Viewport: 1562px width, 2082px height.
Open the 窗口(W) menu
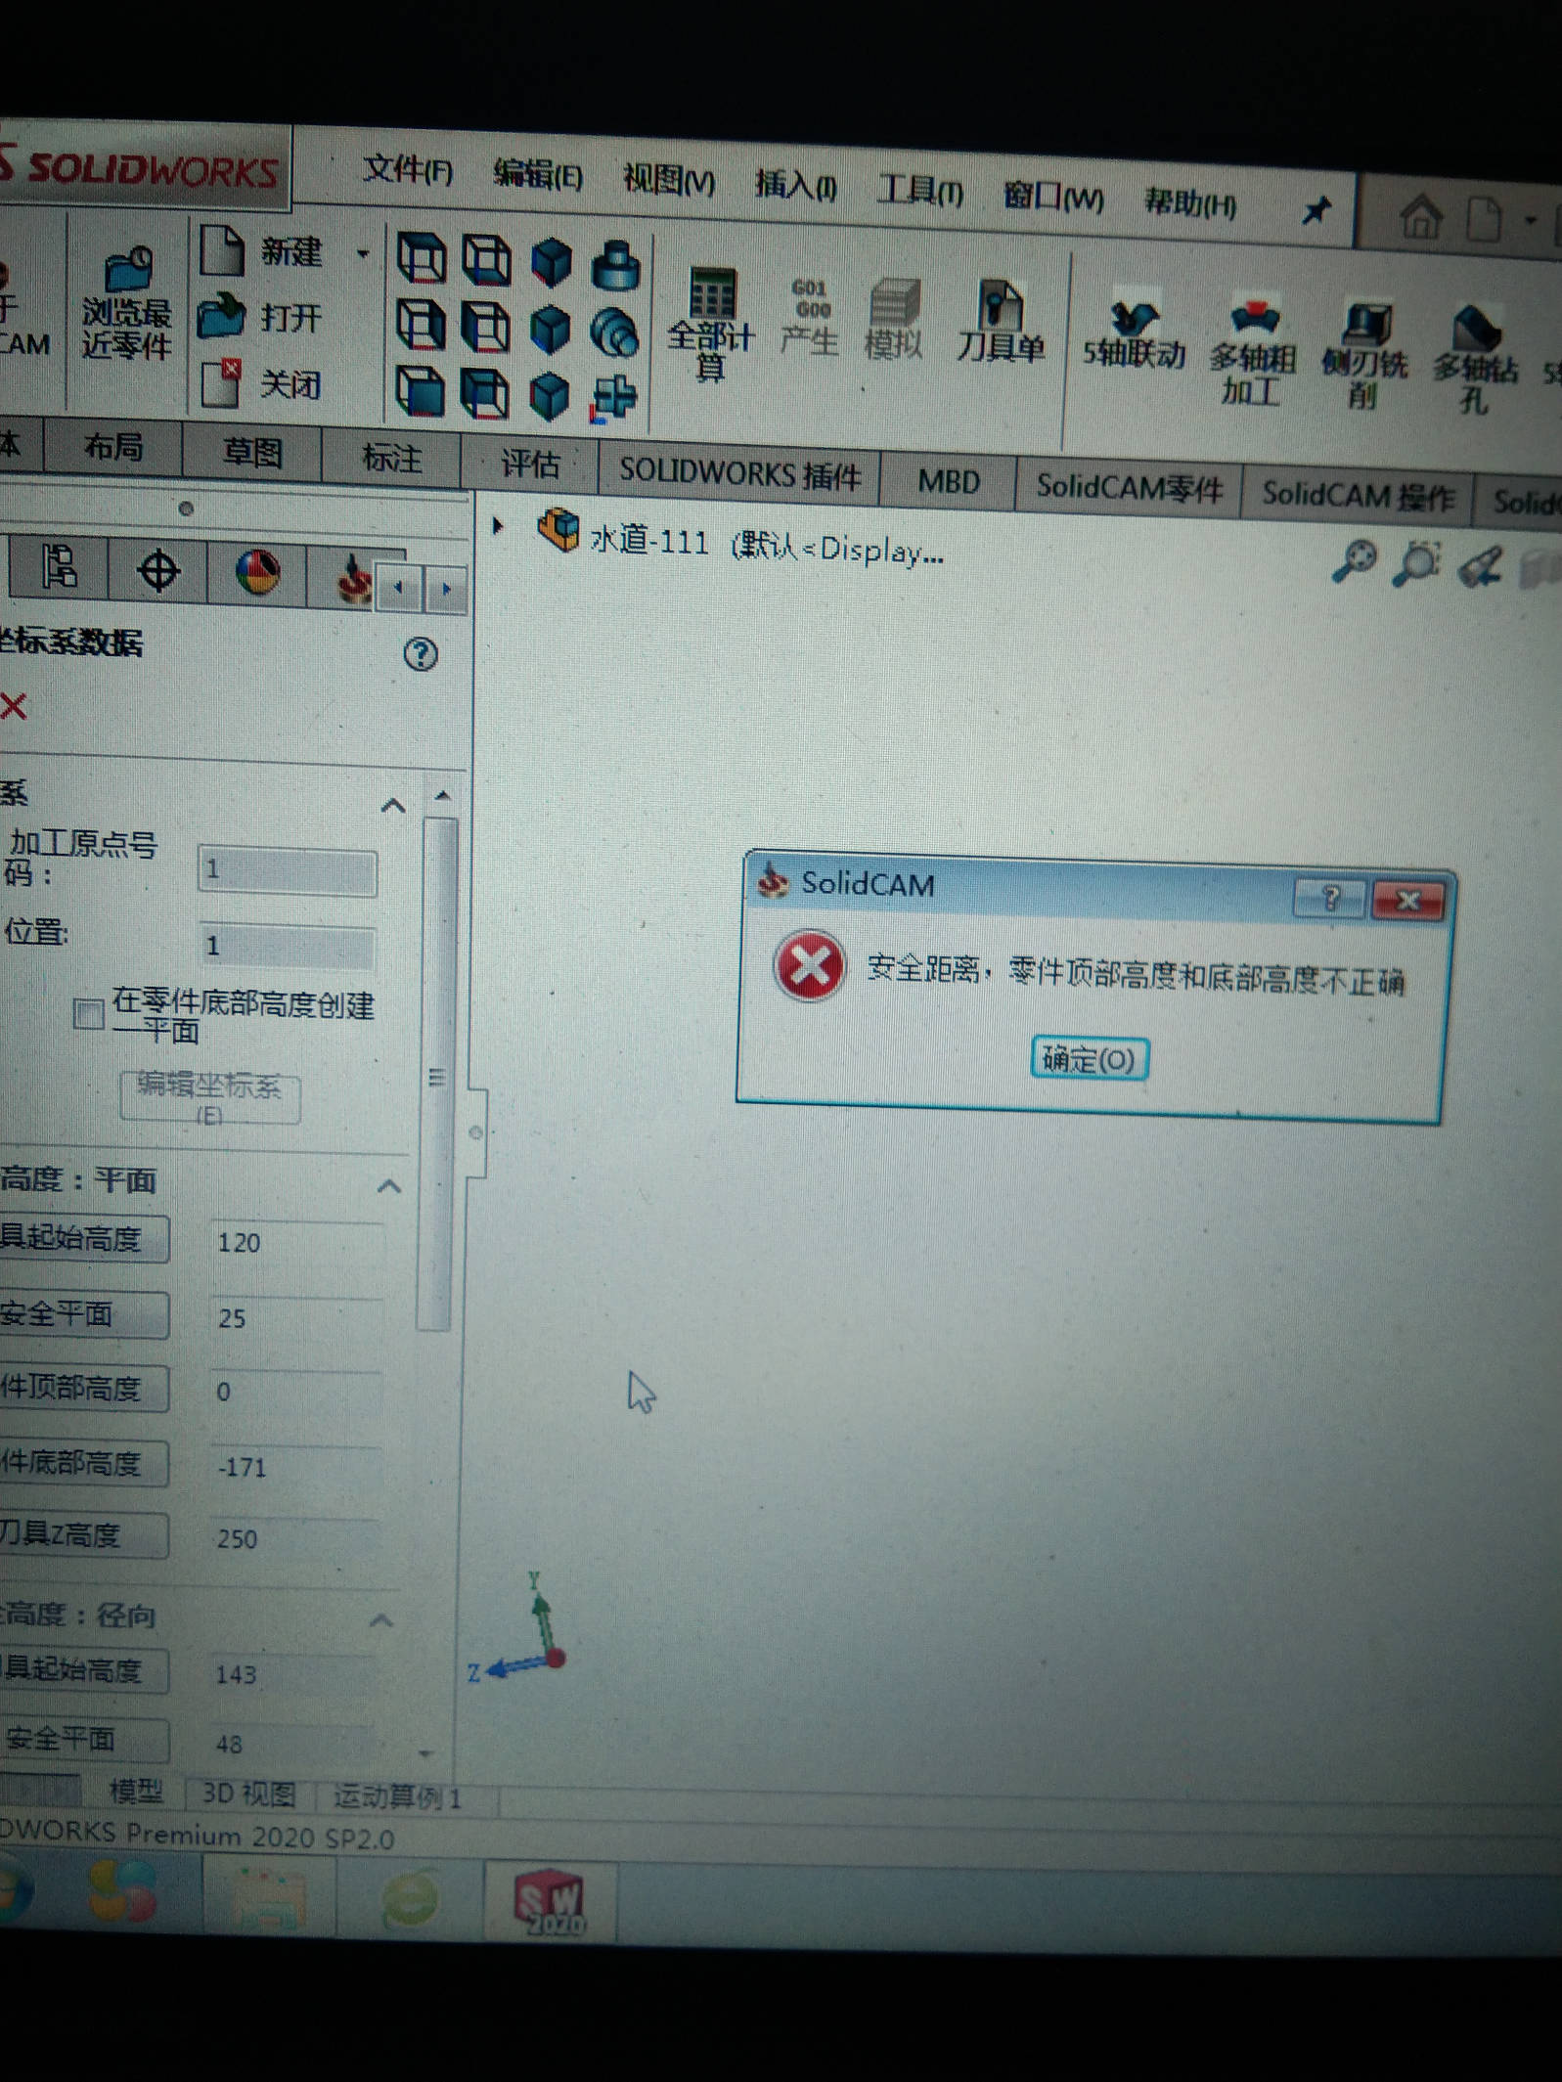[x=1052, y=196]
